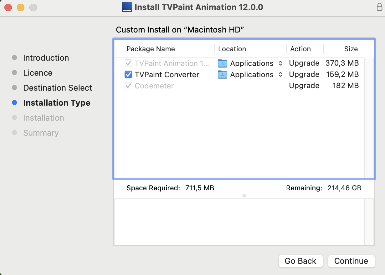This screenshot has width=385, height=275.
Task: Click the pane divider dot below Space Required
Action: [244, 196]
